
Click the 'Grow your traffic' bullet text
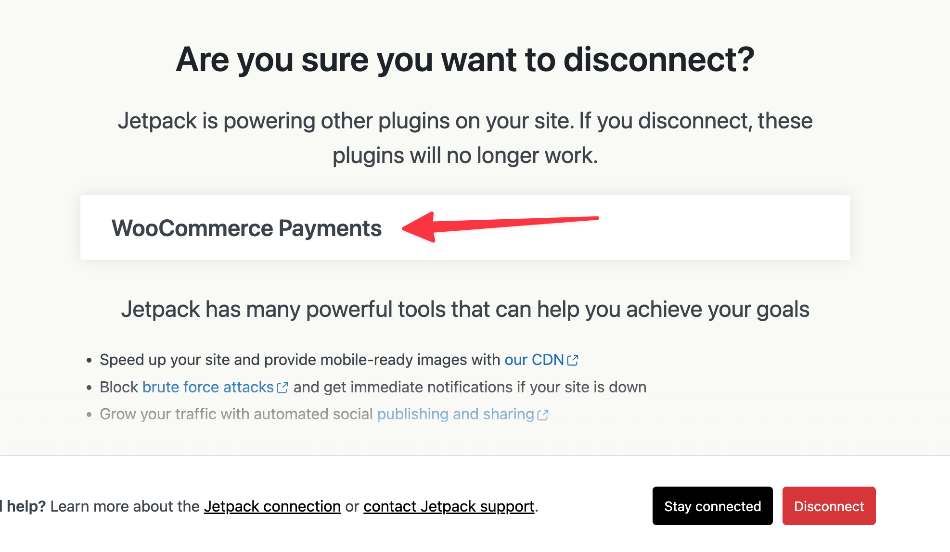click(236, 414)
